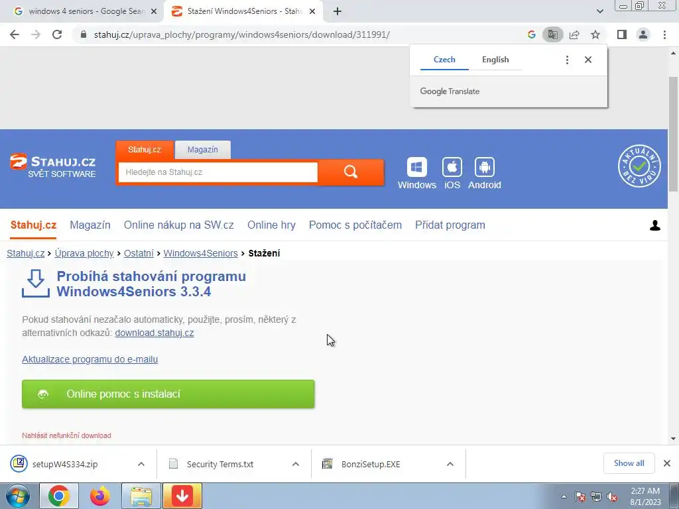
Task: Open translate options three-dot menu
Action: [x=567, y=60]
